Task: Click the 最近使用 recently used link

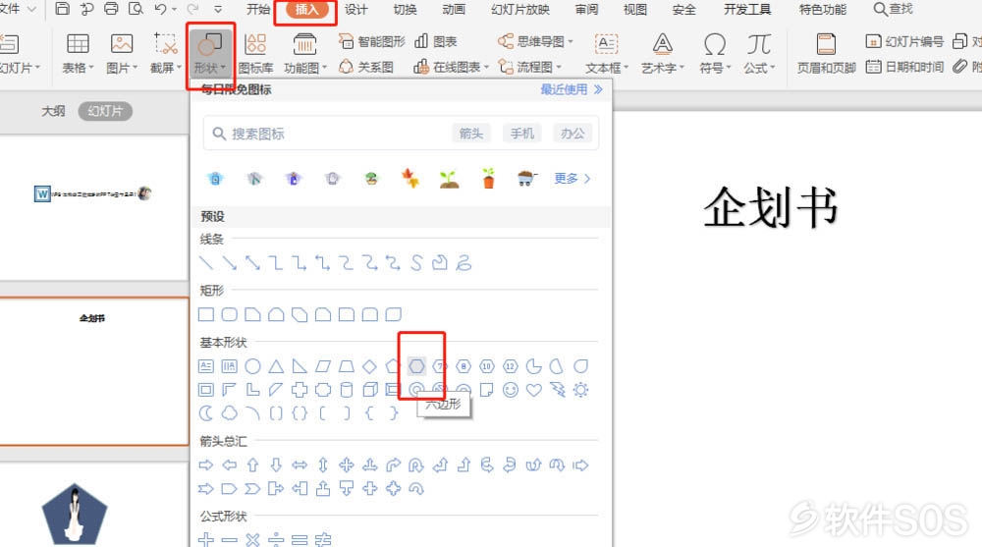Action: point(572,89)
